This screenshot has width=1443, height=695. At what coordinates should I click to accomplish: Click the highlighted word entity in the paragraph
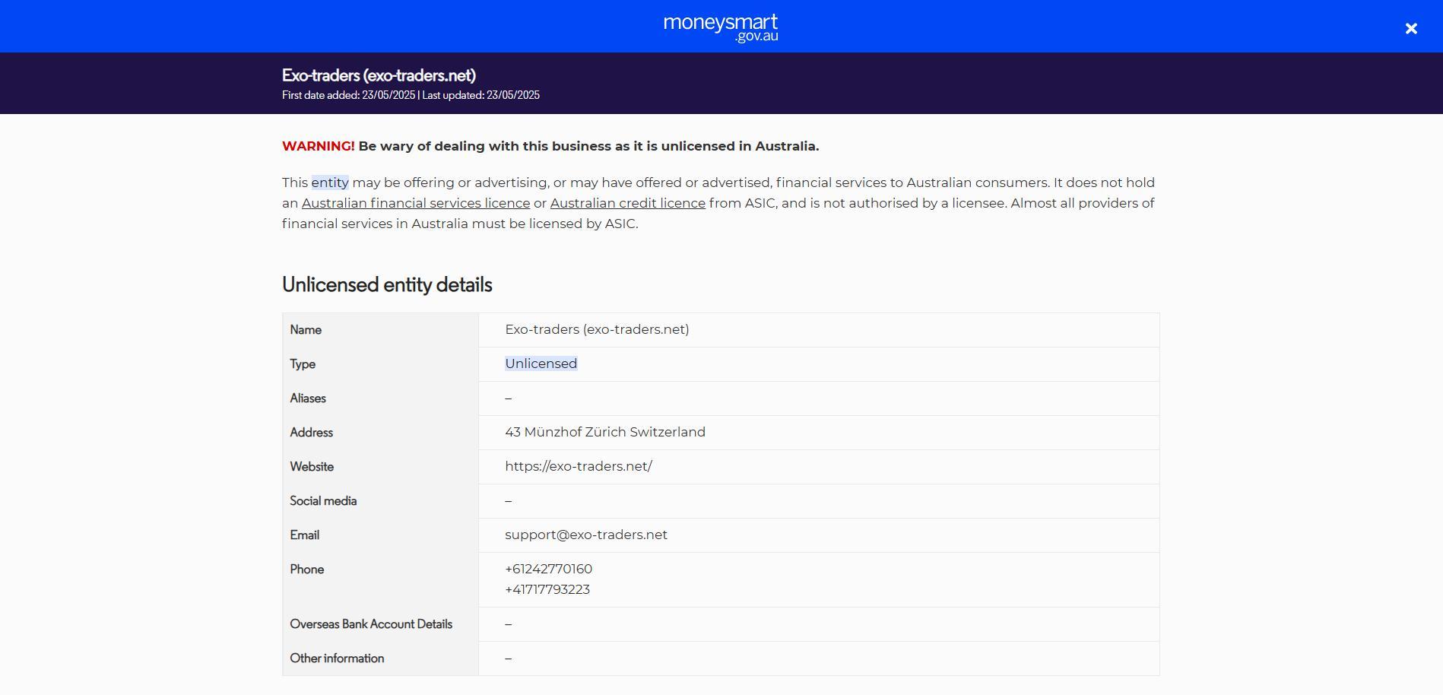tap(330, 183)
